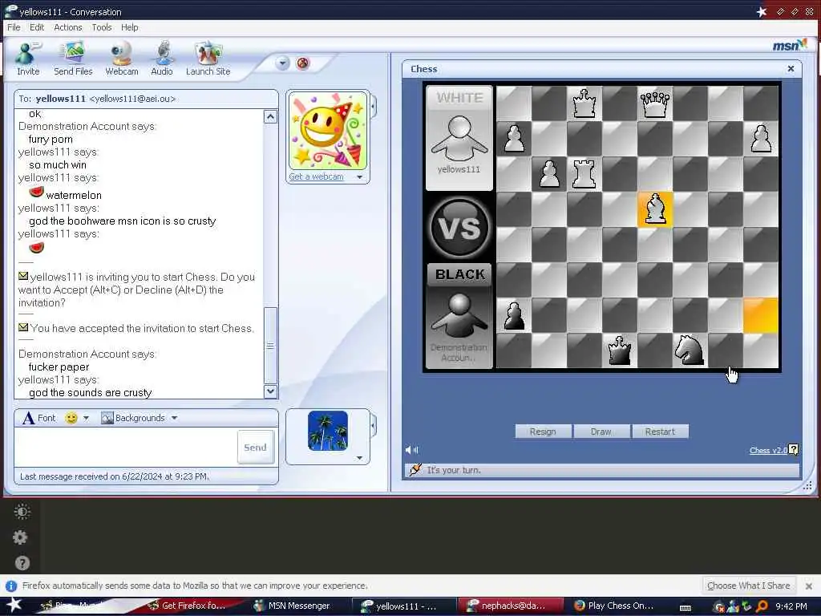Click the Launch Site icon
The width and height of the screenshot is (821, 616).
(208, 54)
